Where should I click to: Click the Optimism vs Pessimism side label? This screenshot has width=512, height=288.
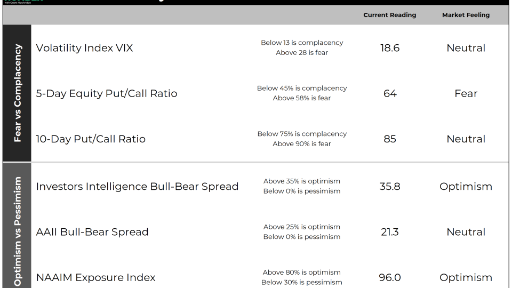[x=18, y=229]
